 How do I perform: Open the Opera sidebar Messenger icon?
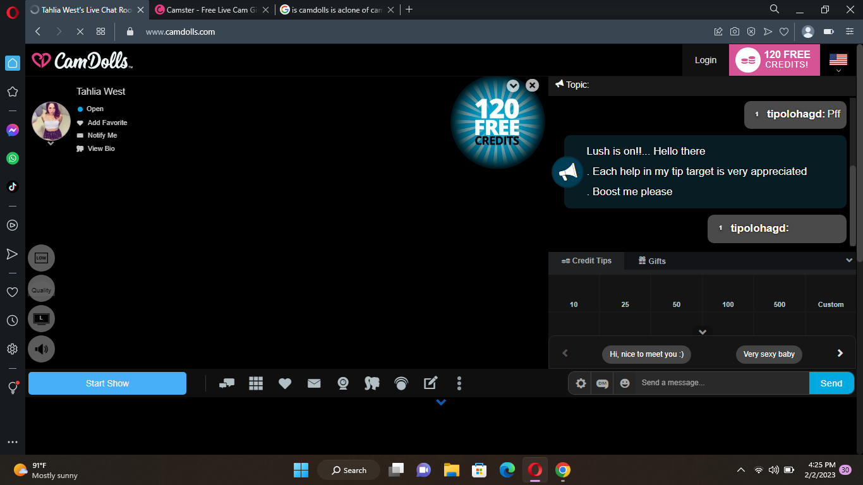[12, 130]
